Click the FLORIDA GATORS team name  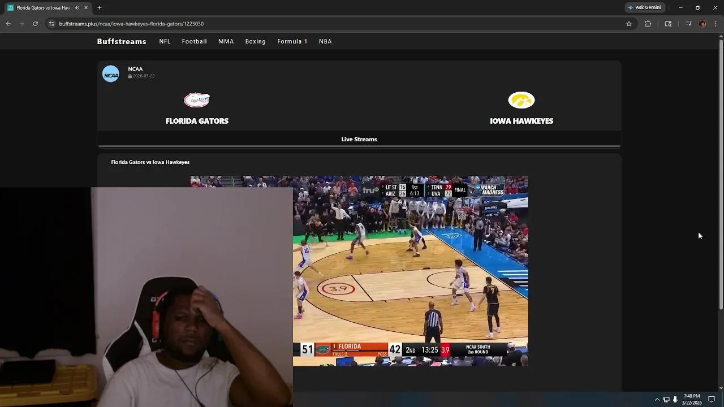coord(197,121)
